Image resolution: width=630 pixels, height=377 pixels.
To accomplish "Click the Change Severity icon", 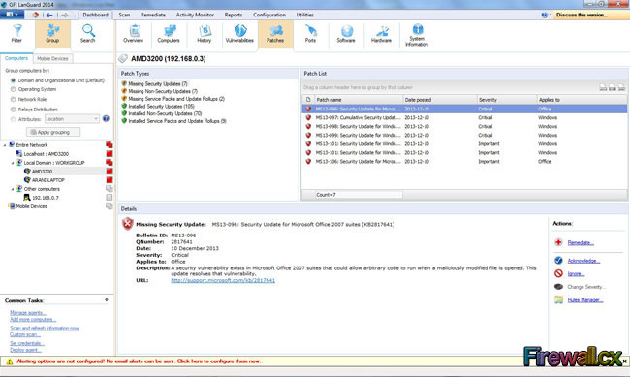I will [558, 287].
